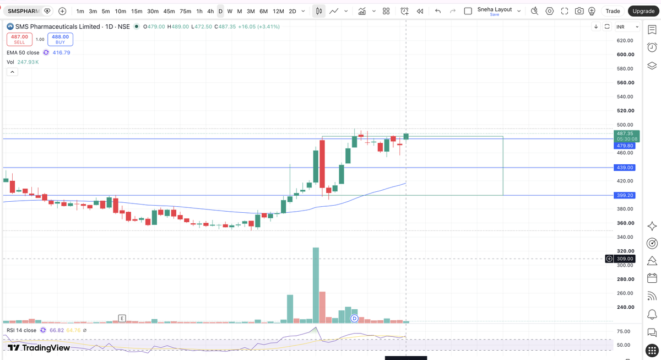Viewport: 661px width, 360px height.
Task: Switch to the 1h interval
Action: 199,11
